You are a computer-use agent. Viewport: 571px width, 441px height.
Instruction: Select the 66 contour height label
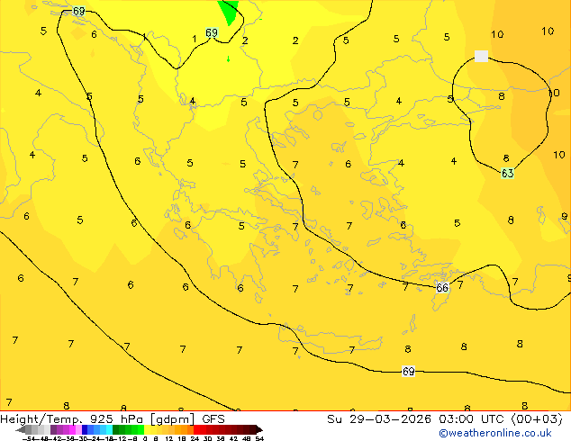[x=441, y=288]
